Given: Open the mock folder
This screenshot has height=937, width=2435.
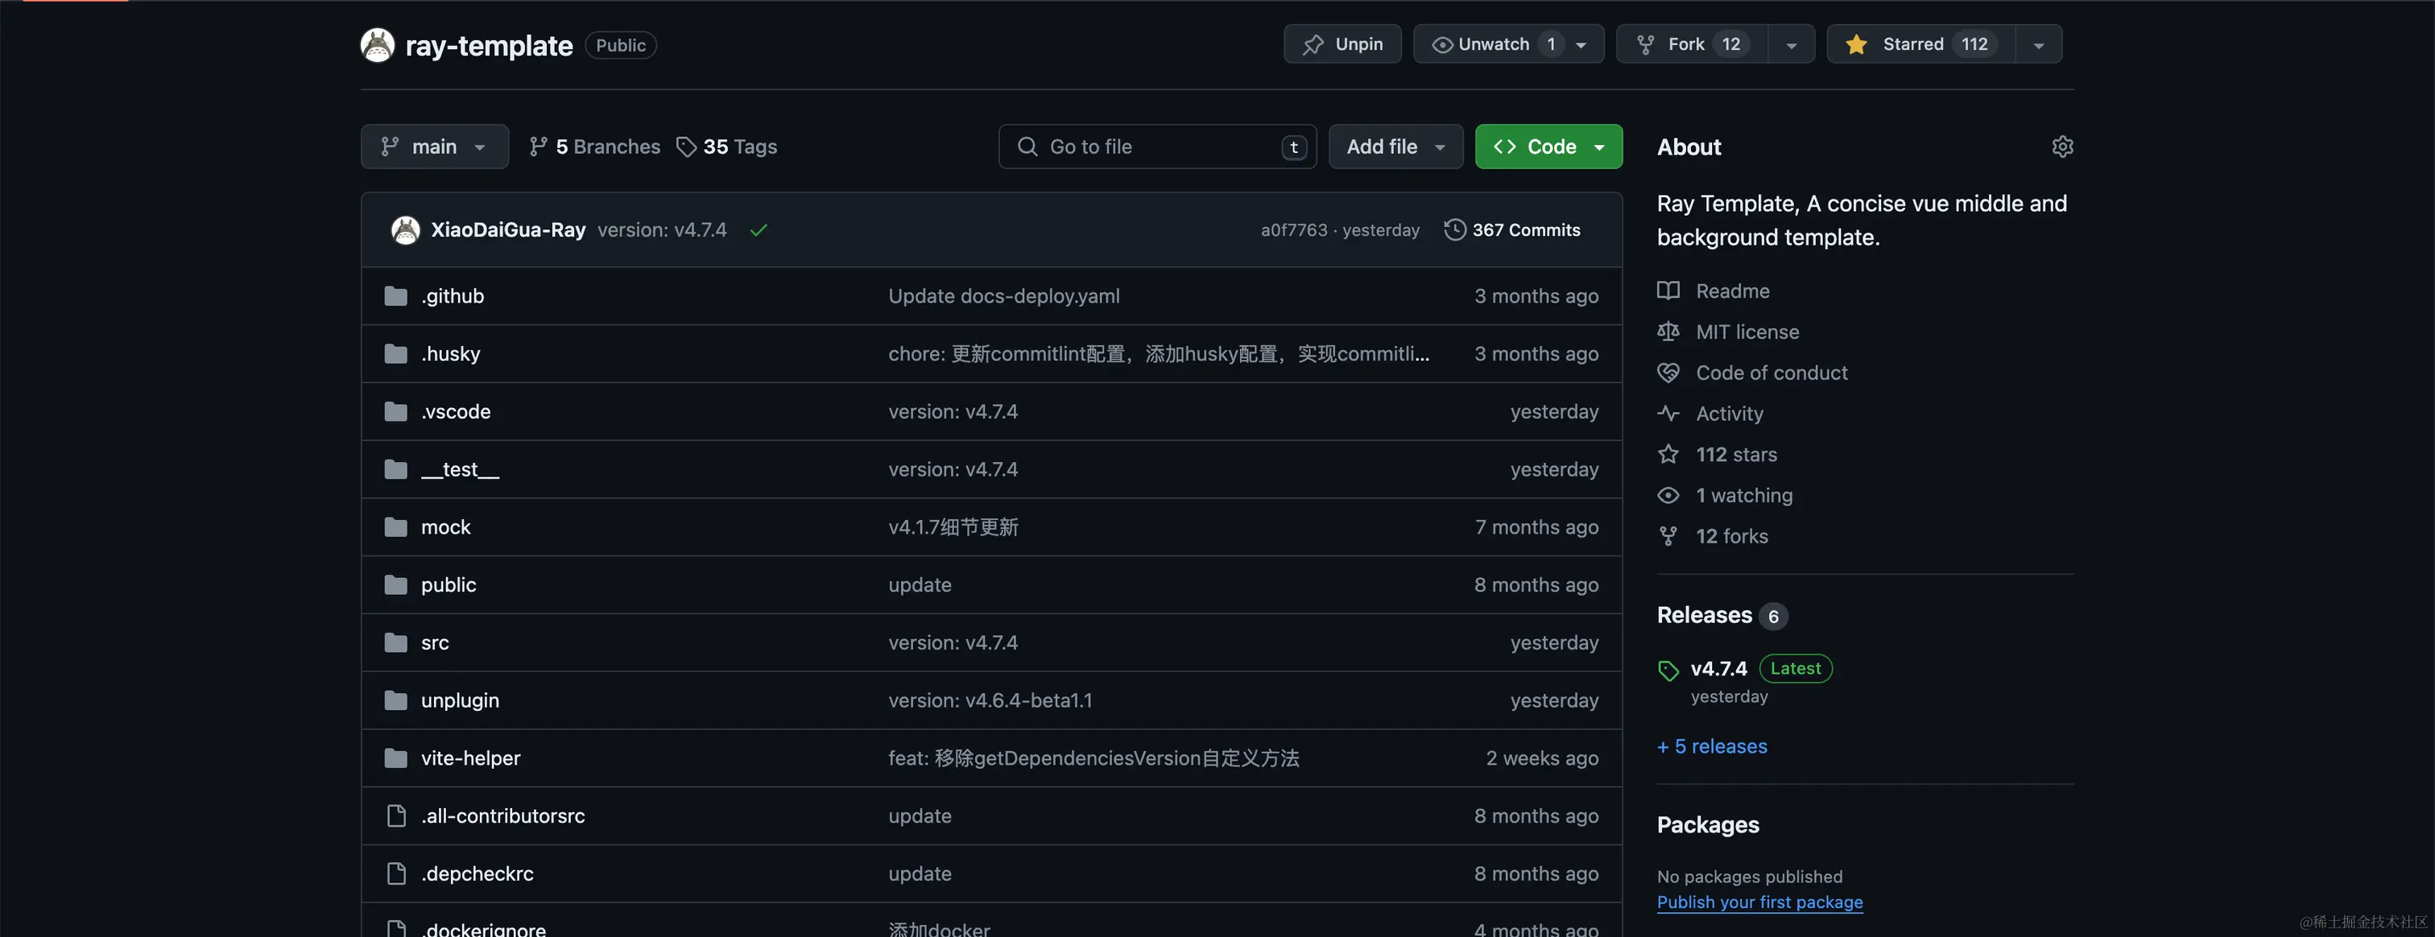Looking at the screenshot, I should pos(446,526).
